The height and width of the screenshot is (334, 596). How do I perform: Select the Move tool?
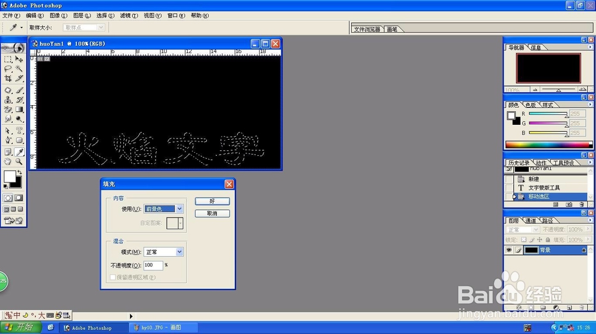(19, 59)
